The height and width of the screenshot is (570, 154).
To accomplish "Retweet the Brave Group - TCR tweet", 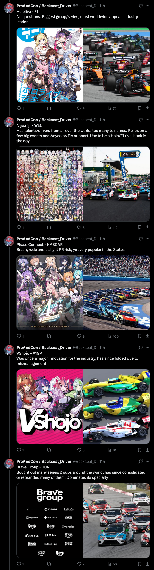I will click(49, 564).
